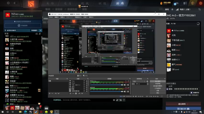Toggle visibility eye of digua source
The height and width of the screenshot is (114, 204).
84,83
